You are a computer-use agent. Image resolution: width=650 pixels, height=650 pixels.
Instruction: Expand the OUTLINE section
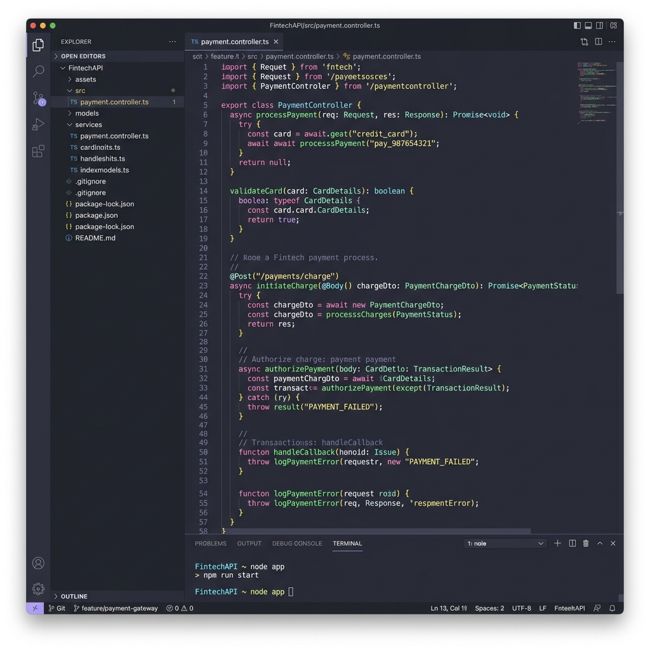coord(76,596)
